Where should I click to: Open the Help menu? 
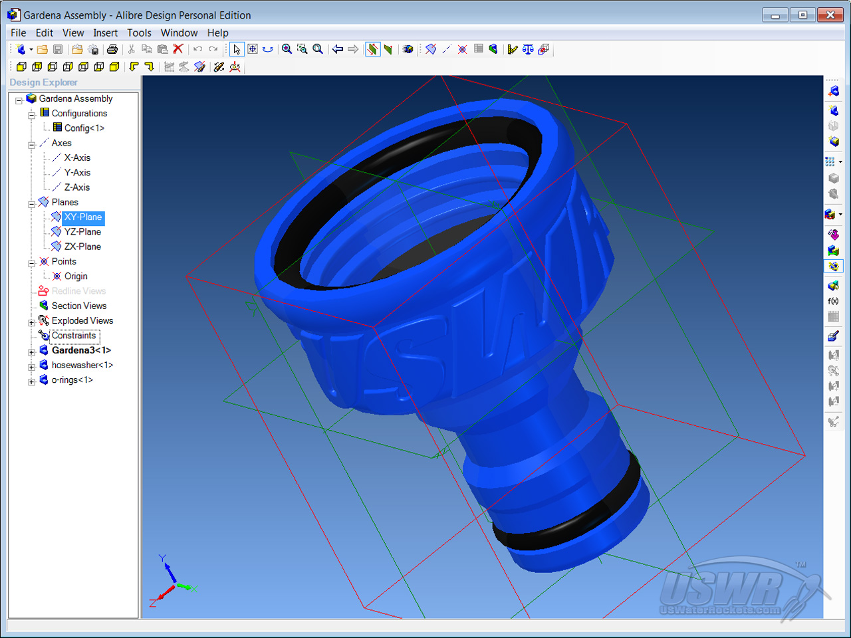(x=217, y=33)
